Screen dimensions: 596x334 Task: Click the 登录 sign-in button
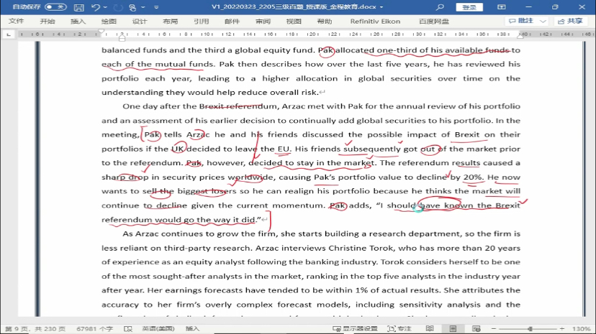(x=469, y=7)
